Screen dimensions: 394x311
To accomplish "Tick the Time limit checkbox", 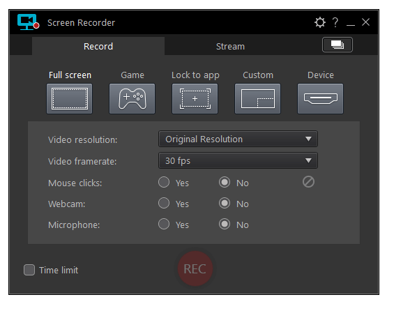I will coord(29,270).
